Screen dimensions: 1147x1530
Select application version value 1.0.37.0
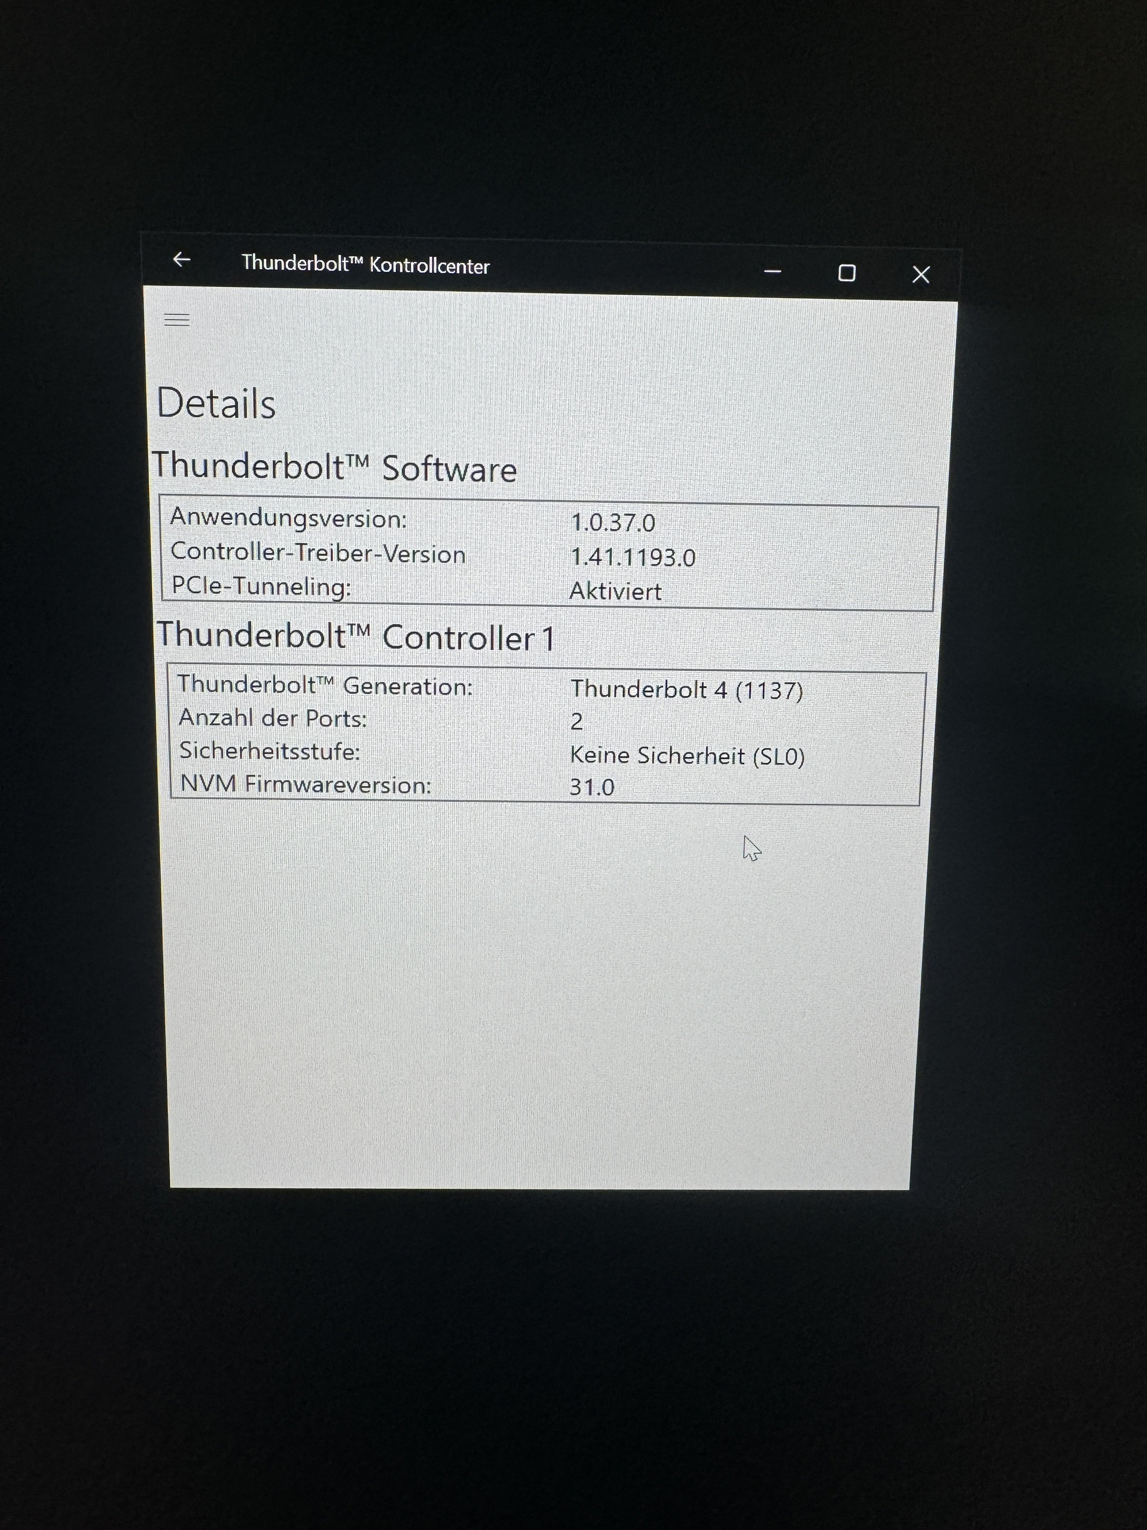pyautogui.click(x=613, y=523)
